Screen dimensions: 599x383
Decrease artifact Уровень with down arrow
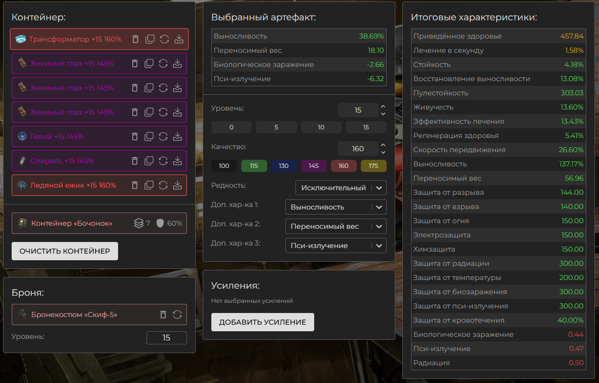click(383, 114)
